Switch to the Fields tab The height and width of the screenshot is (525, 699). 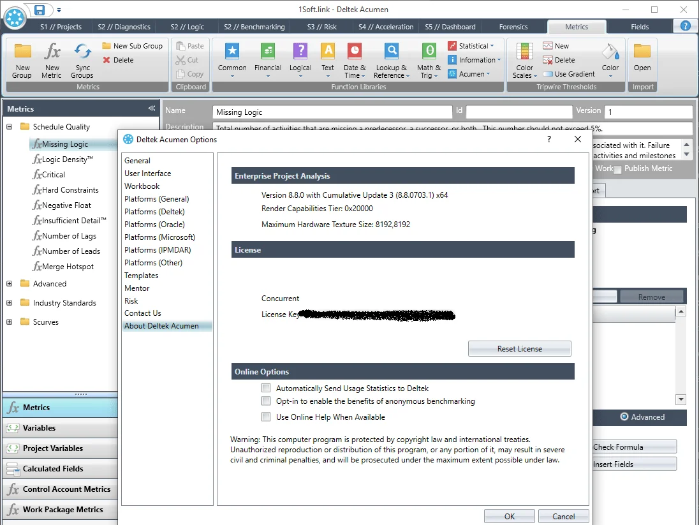coord(640,27)
